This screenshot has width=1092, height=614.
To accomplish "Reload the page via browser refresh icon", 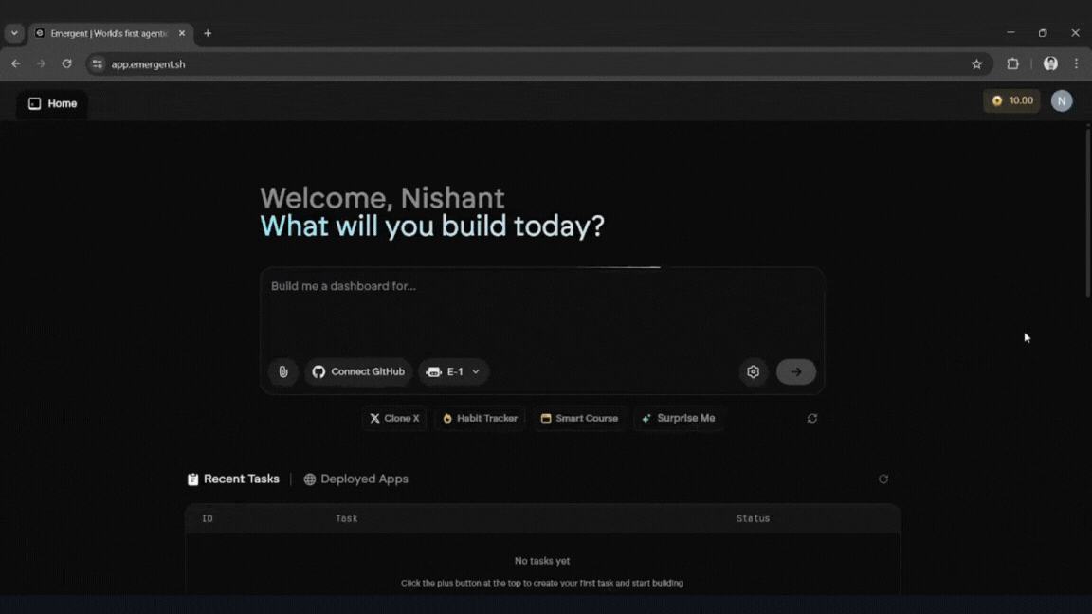I will [x=66, y=63].
